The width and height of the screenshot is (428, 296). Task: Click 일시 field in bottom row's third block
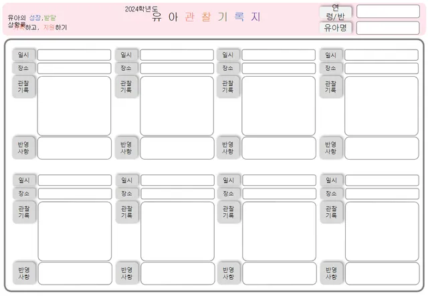[x=280, y=180]
